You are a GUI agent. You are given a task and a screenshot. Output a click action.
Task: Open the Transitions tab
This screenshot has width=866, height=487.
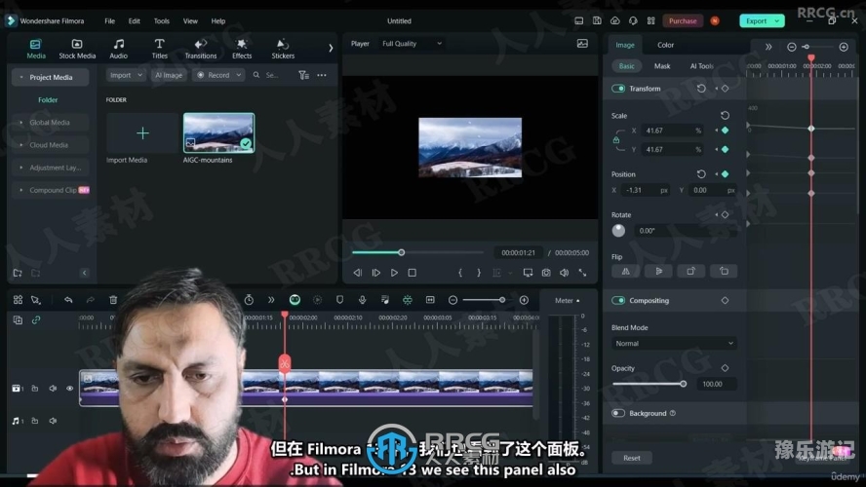(201, 49)
